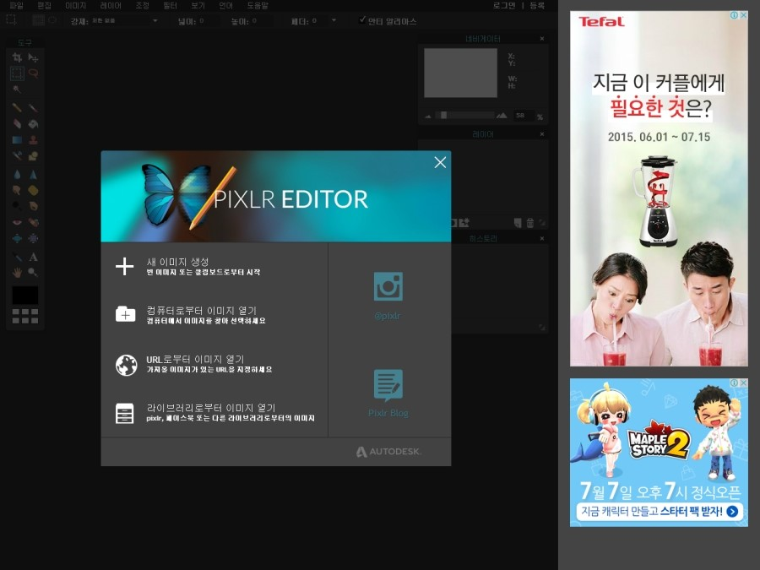Viewport: 760px width, 570px height.
Task: Open the 조정 menu
Action: click(x=142, y=6)
